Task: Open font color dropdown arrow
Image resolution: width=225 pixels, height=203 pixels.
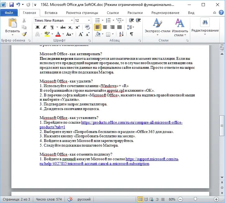Action: [63, 34]
